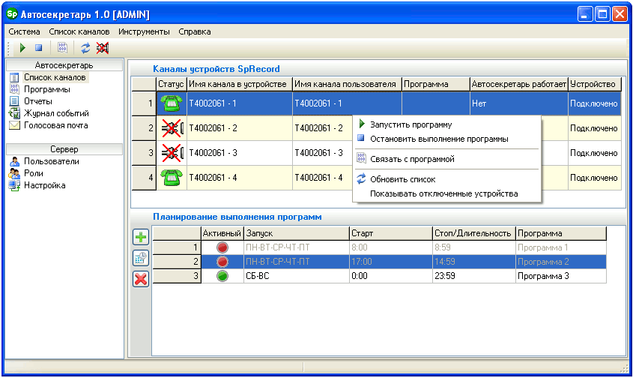Toggle 'Показывать отключенные устройства' in context menu
Image resolution: width=633 pixels, height=378 pixels.
(443, 193)
